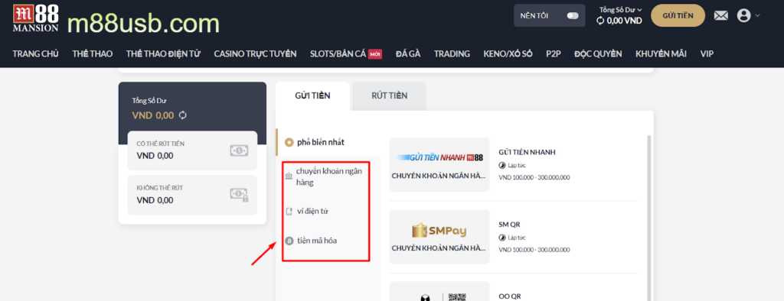Image resolution: width=784 pixels, height=301 pixels.
Task: Open the user profile icon
Action: 744,16
